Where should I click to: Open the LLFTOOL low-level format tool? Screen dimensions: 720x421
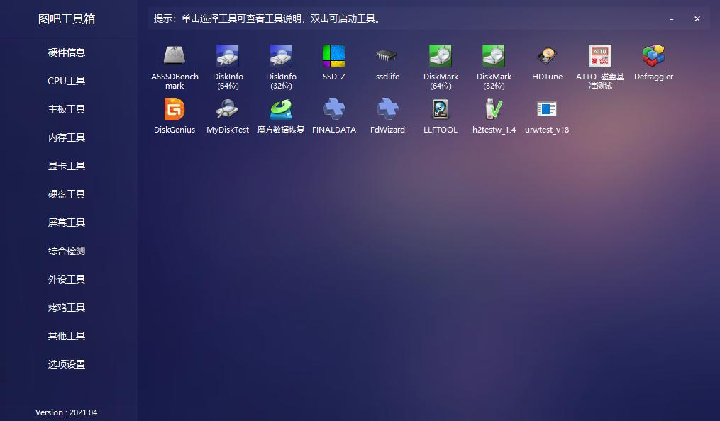[x=440, y=110]
